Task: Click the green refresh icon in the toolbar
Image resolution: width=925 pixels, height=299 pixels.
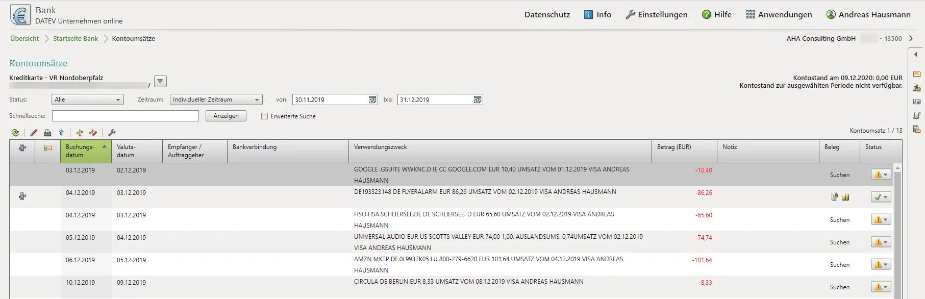Action: coord(15,133)
